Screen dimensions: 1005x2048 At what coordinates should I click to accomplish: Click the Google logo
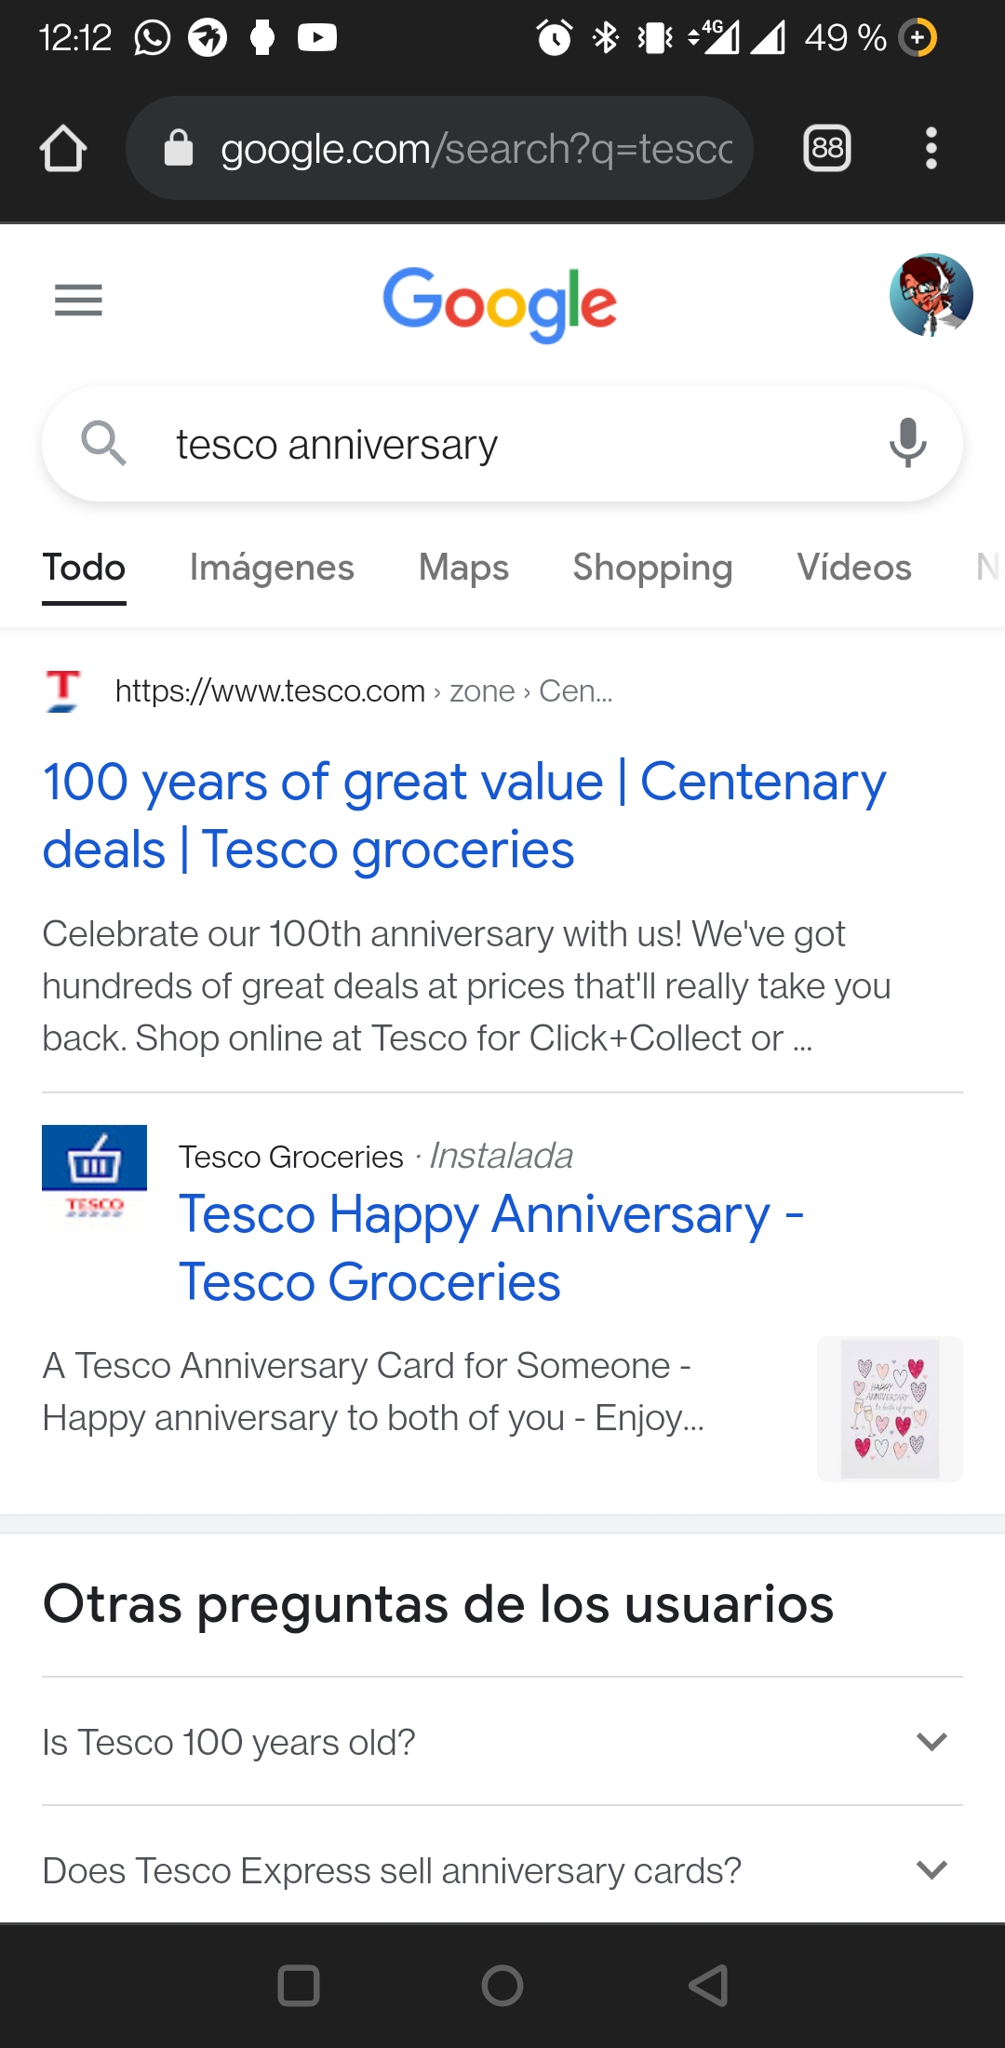tap(500, 303)
